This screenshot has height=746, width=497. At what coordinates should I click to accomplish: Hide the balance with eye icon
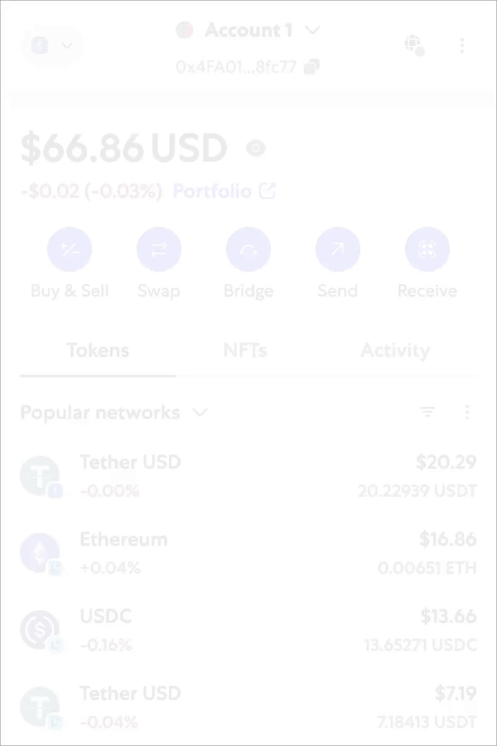(x=256, y=148)
